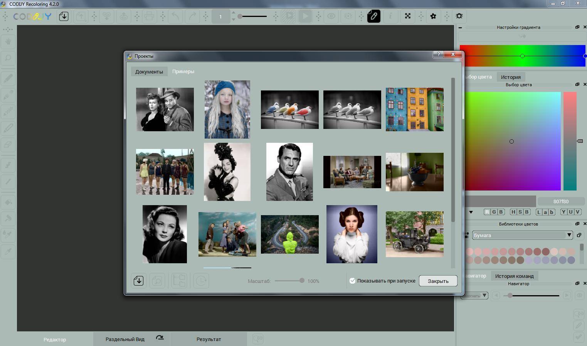The image size is (587, 346).
Task: Undock the 'Настройки градиента' panel
Action: click(577, 27)
